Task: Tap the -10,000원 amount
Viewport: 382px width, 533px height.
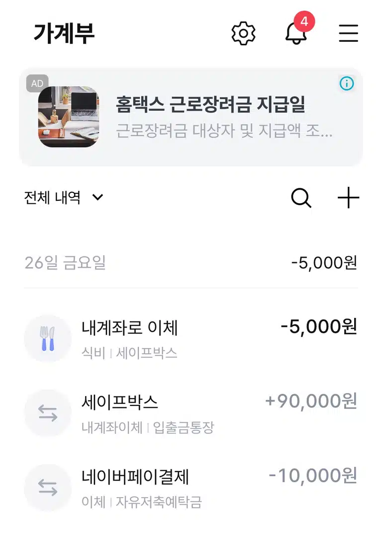Action: pyautogui.click(x=312, y=475)
